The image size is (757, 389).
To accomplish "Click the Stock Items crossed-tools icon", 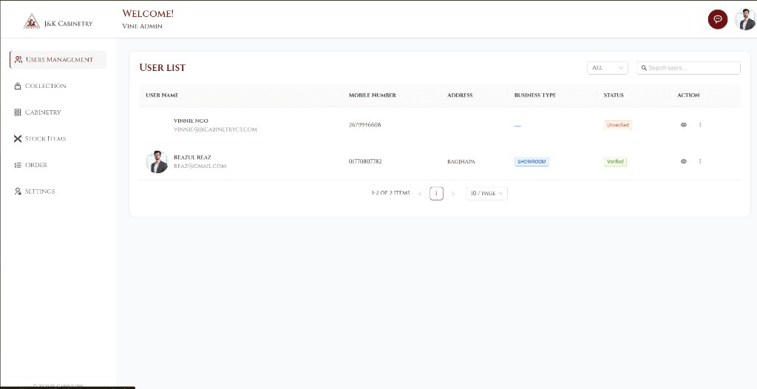I will (x=18, y=139).
